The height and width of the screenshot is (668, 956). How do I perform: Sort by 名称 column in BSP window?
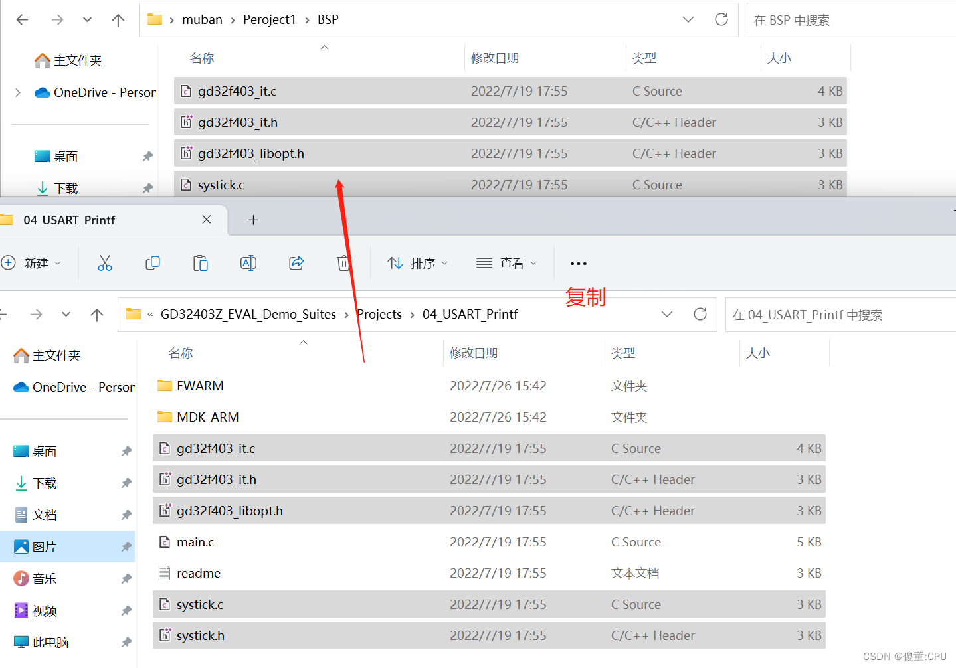(x=202, y=58)
